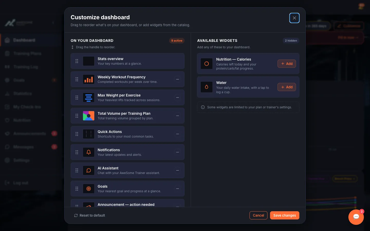Click the Weekly Workout Frequency drag handle
370x231 pixels.
click(x=77, y=79)
